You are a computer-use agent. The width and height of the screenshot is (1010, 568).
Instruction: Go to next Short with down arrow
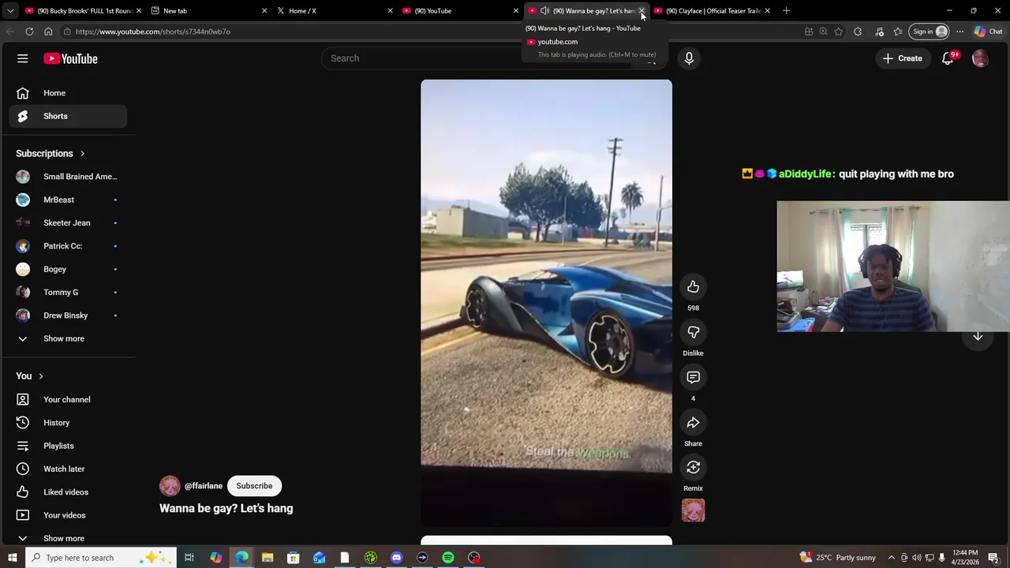[978, 336]
